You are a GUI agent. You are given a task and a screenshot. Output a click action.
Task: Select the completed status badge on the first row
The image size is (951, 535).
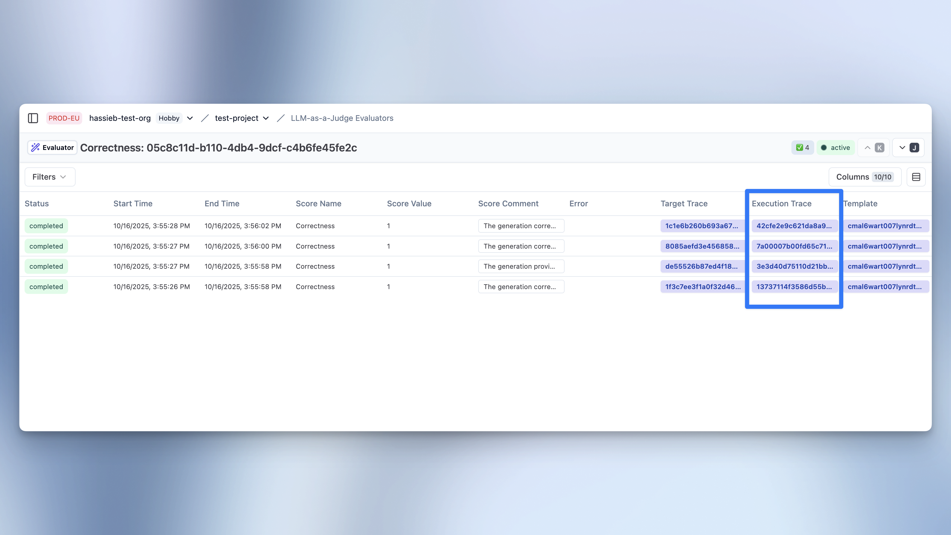pos(46,226)
